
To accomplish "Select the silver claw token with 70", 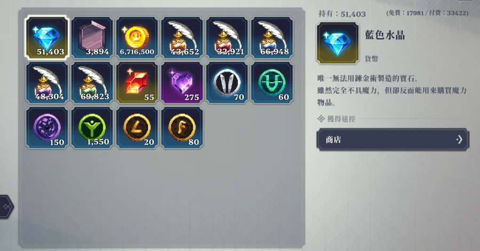I will [227, 83].
